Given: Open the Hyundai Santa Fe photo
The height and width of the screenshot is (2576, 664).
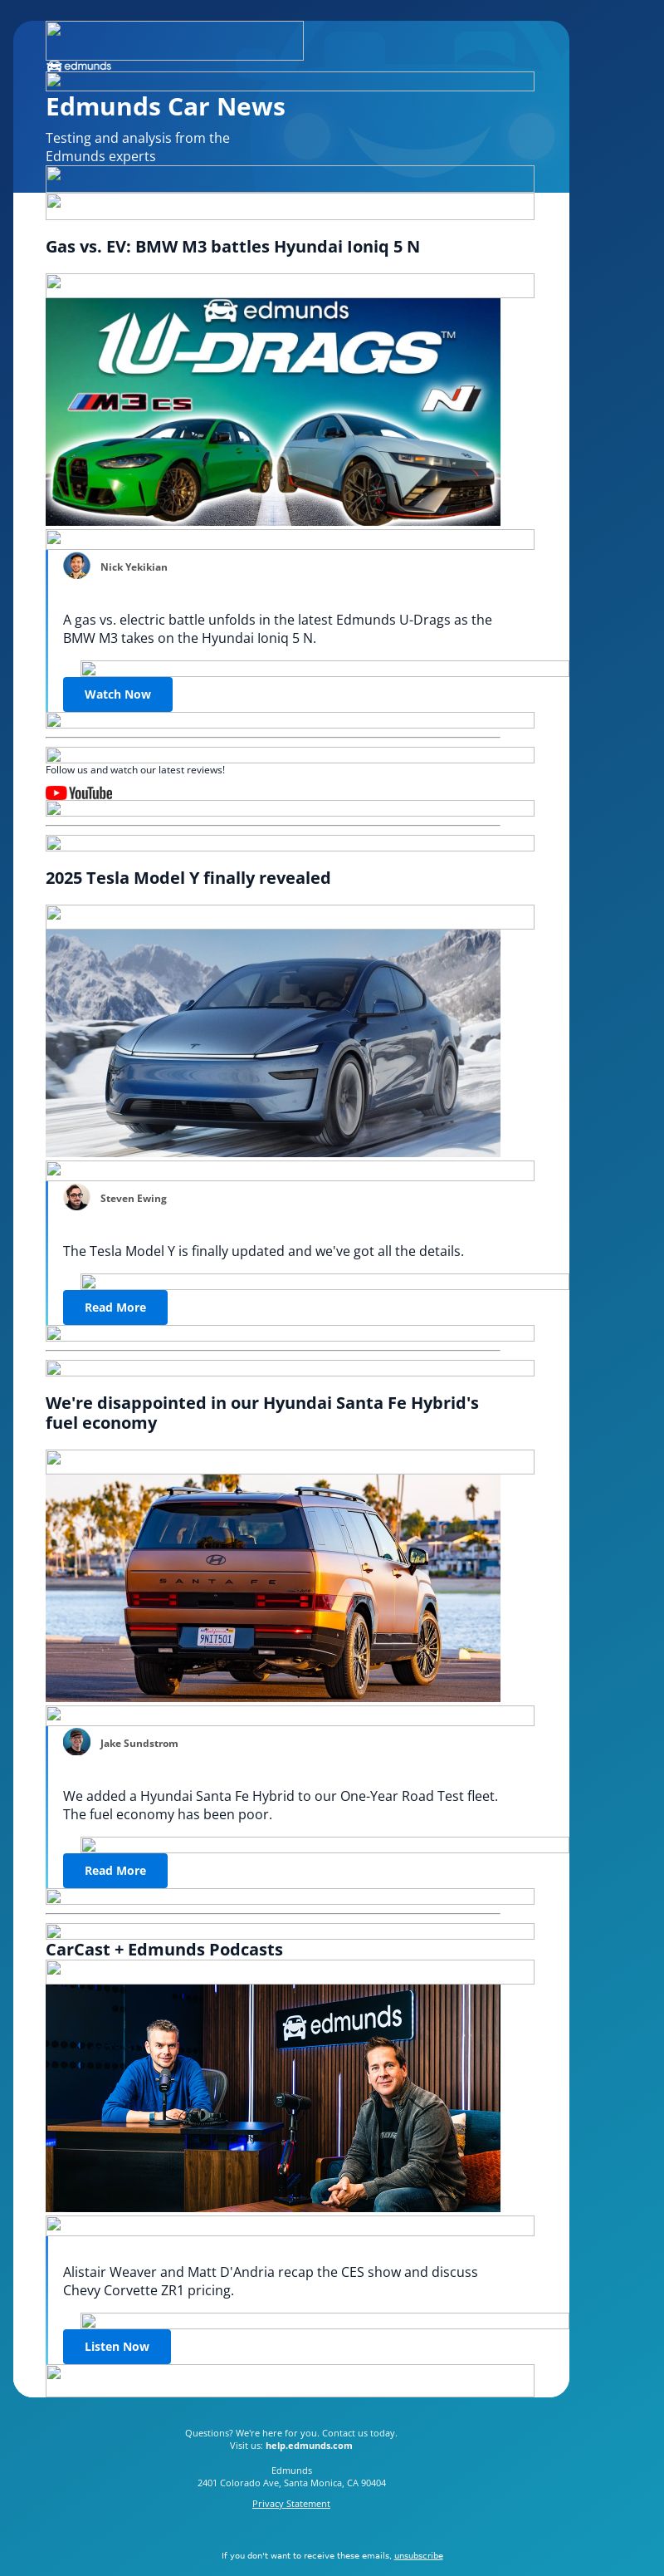Looking at the screenshot, I should [272, 1588].
